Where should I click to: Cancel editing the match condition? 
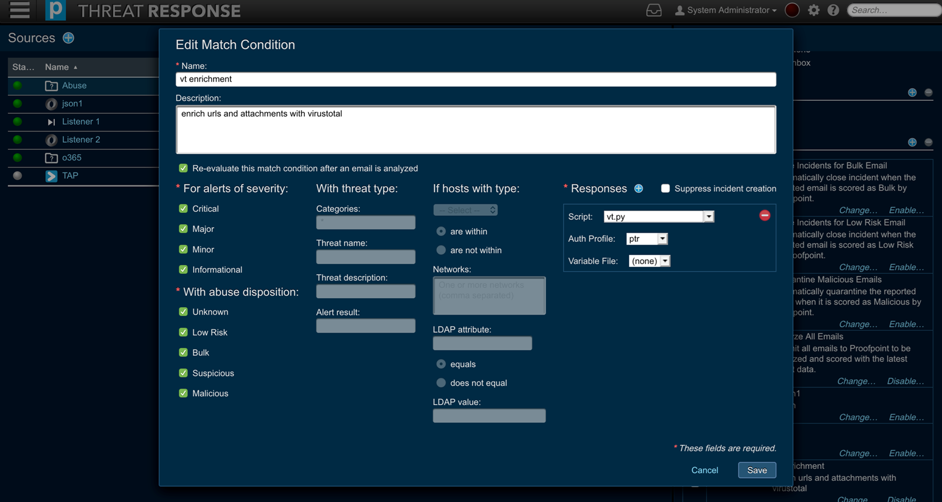[x=704, y=470]
